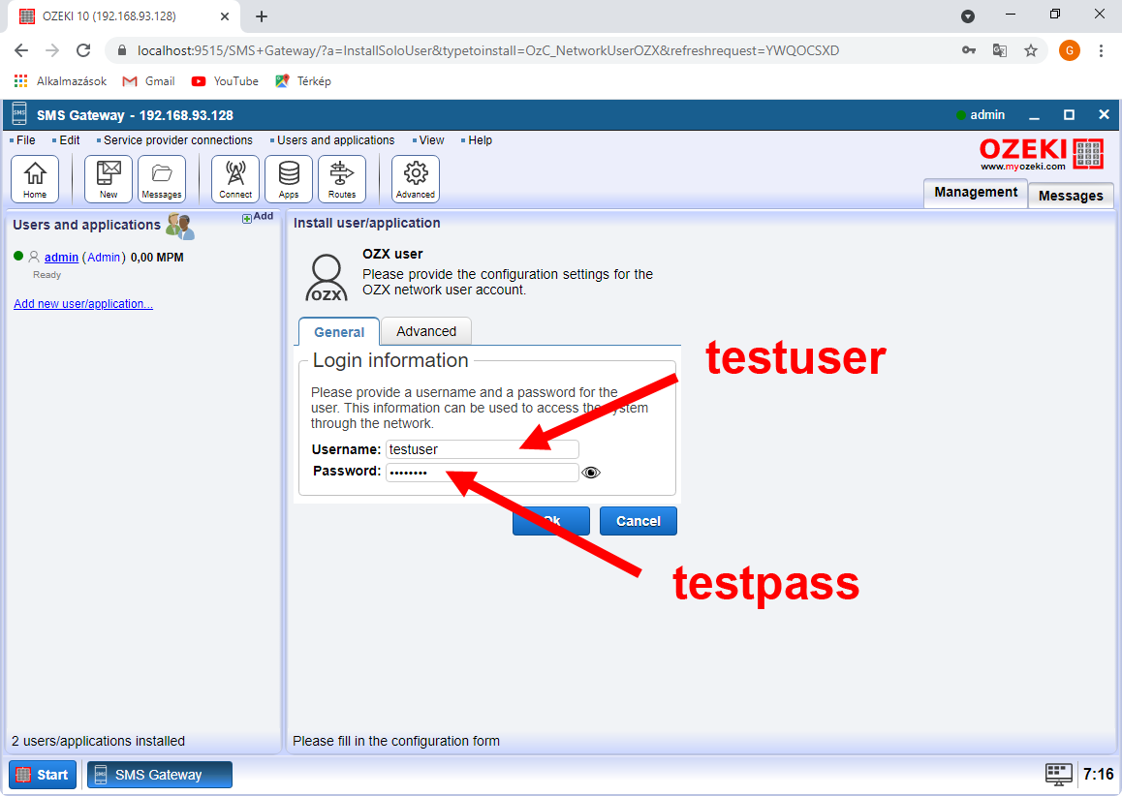Reload the page
The image size is (1122, 796).
point(83,50)
